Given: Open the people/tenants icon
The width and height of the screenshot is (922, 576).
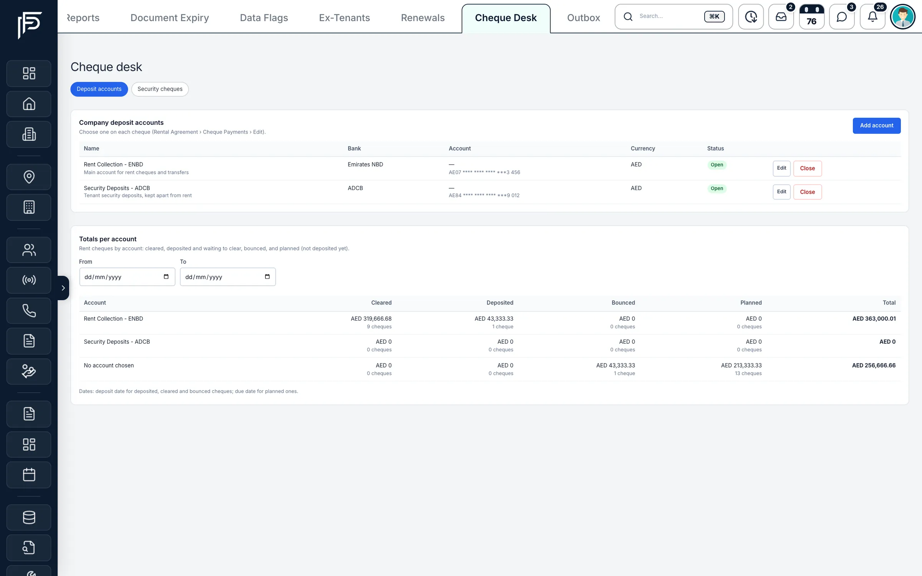Looking at the screenshot, I should pos(29,250).
